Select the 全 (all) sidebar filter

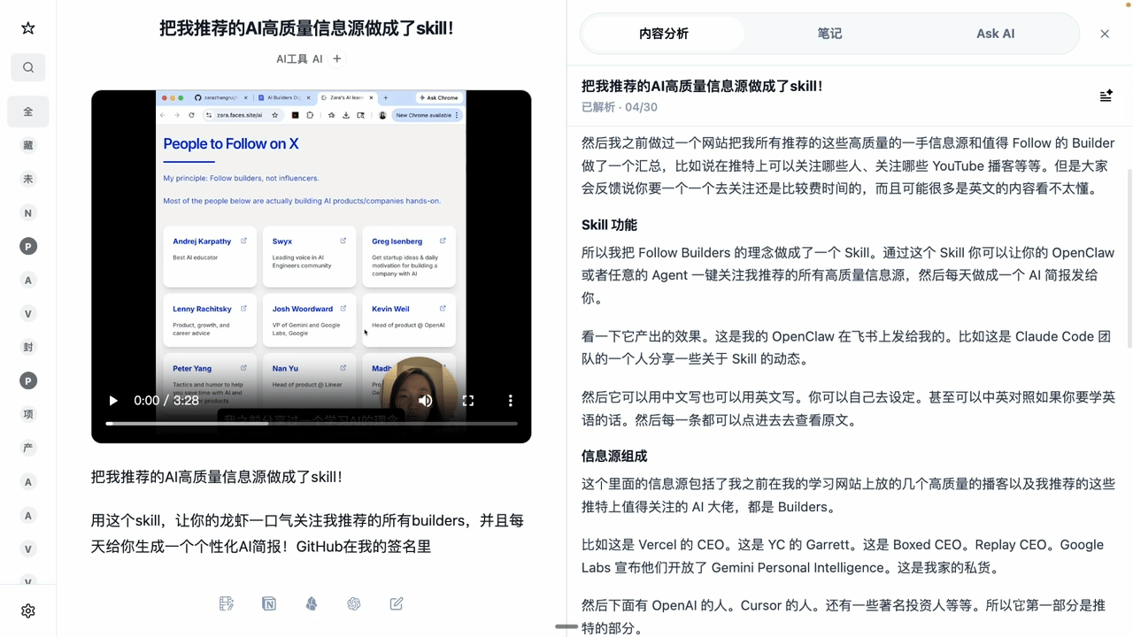coord(28,111)
